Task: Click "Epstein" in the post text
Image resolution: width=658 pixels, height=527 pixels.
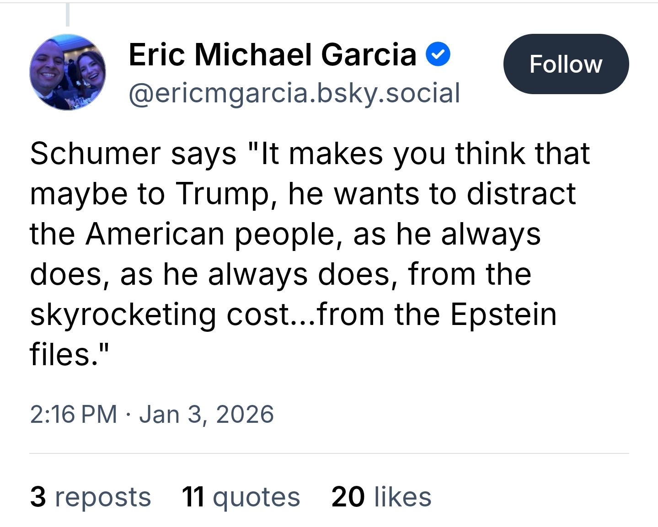Action: 503,314
